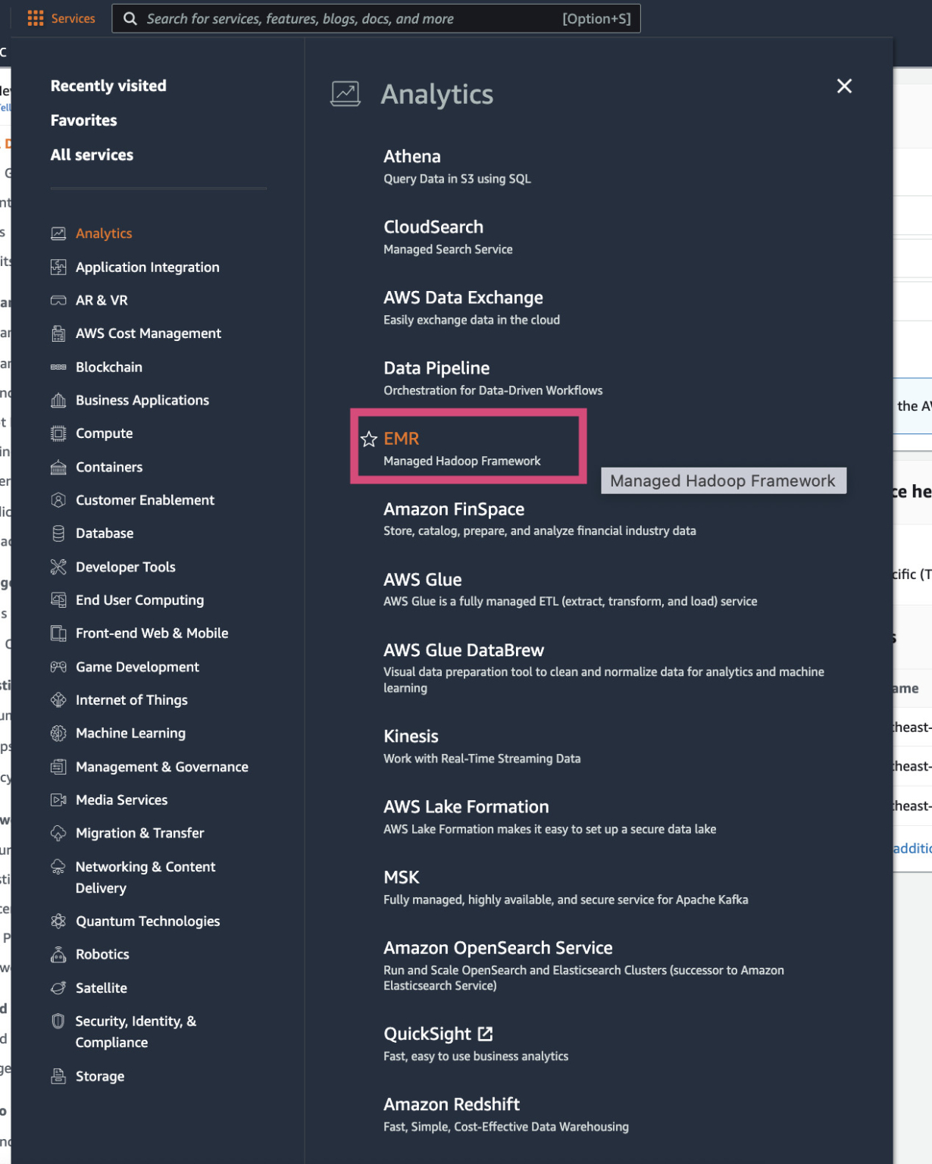
Task: Open the Services grid menu
Action: (35, 17)
